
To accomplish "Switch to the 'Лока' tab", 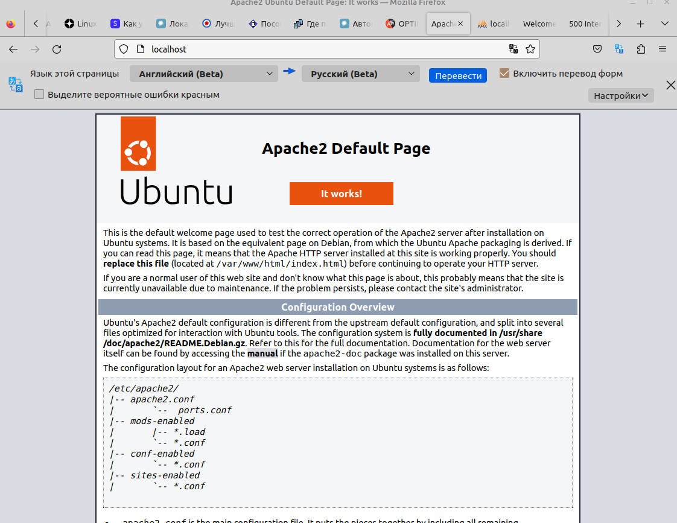I will (173, 24).
